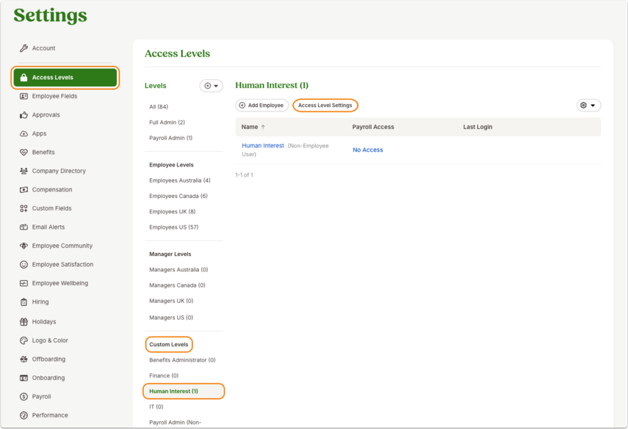This screenshot has width=628, height=429.
Task: Click Access Level Settings button
Action: tap(325, 105)
